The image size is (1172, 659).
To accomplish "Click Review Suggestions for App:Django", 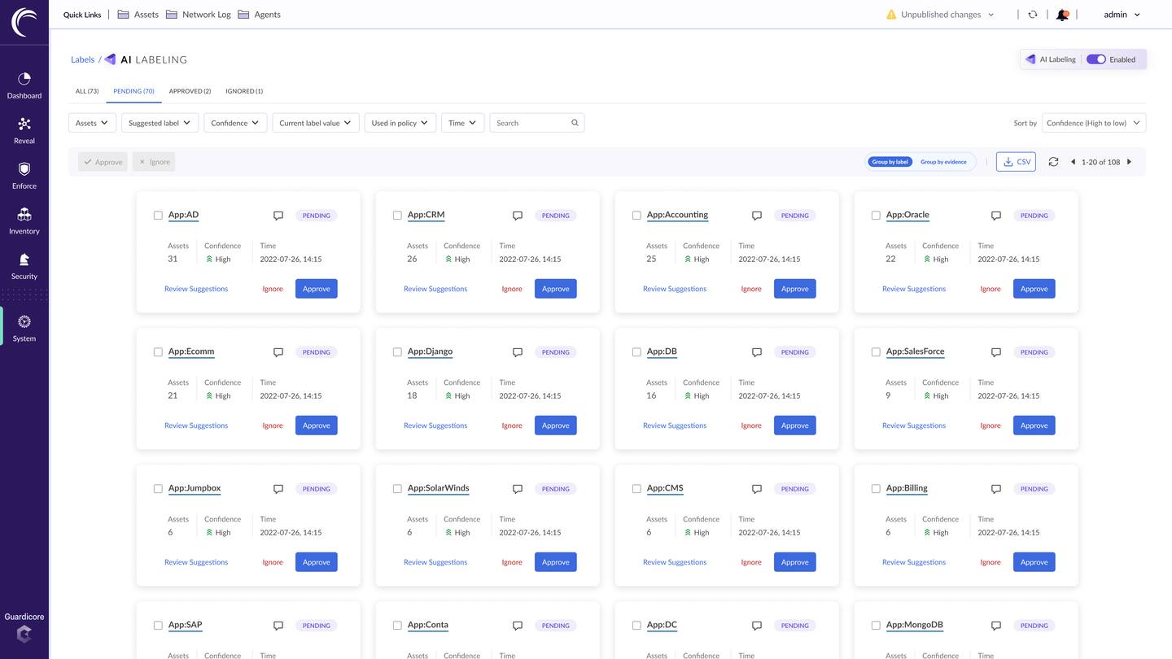I will click(x=435, y=426).
